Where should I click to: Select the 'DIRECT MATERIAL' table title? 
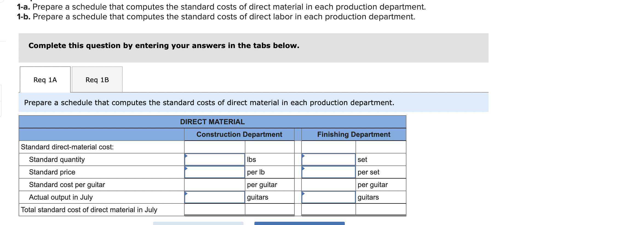(x=213, y=122)
